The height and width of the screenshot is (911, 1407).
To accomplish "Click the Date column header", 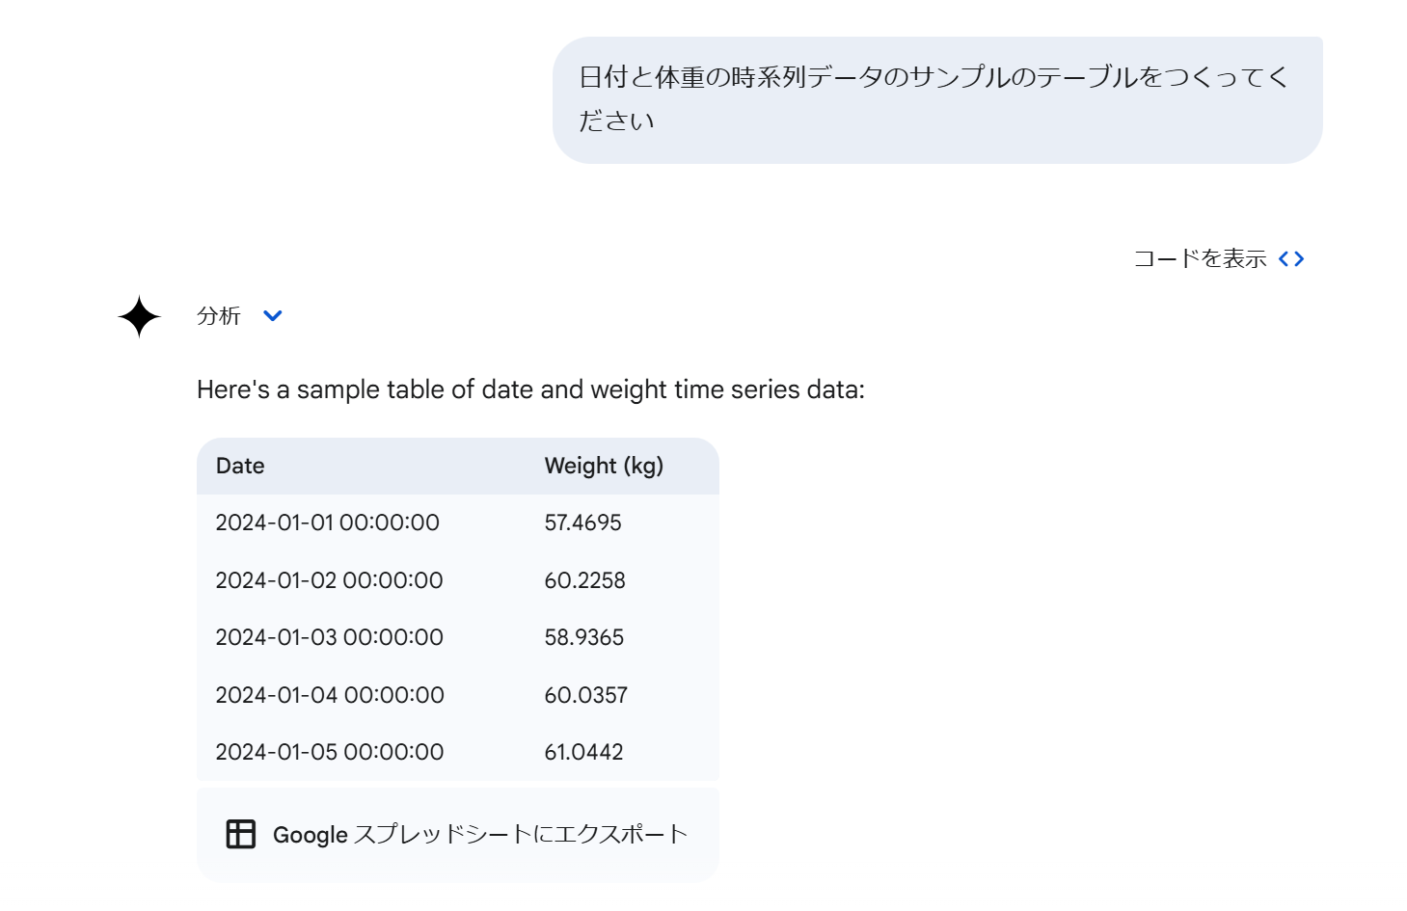I will pos(240,466).
